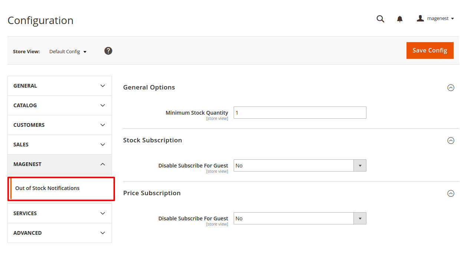Open the magenest account menu
This screenshot has height=254, width=464.
435,18
